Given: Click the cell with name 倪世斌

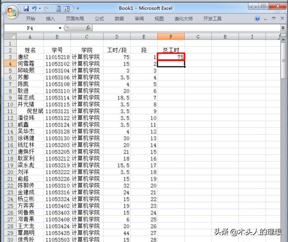Looking at the screenshot, I should (x=30, y=111).
